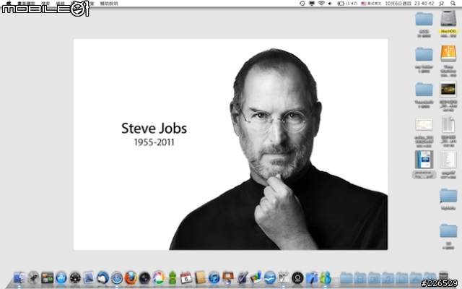Viewport: 462px width, 289px height.
Task: Open Keynote podium icon in the Dock
Action: coord(228,277)
